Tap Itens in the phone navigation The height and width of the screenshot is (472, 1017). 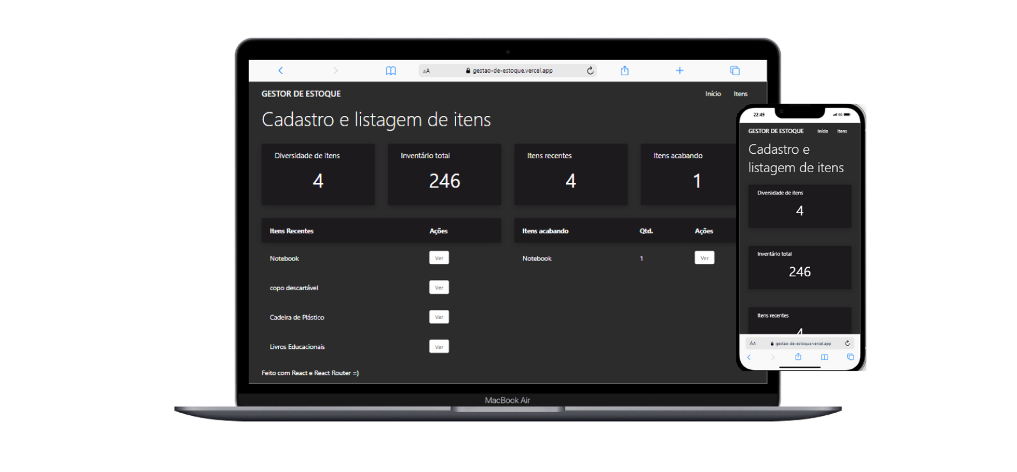pyautogui.click(x=842, y=131)
